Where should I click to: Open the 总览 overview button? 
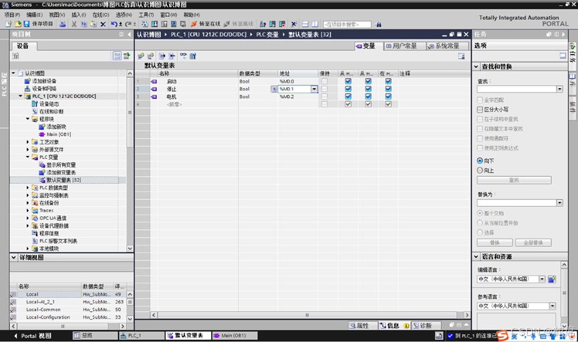pos(95,335)
